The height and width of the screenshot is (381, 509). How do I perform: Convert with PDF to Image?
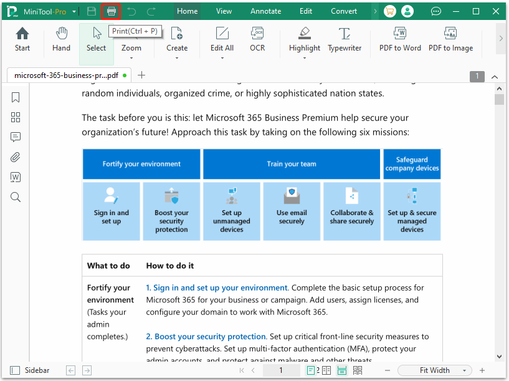pos(450,40)
